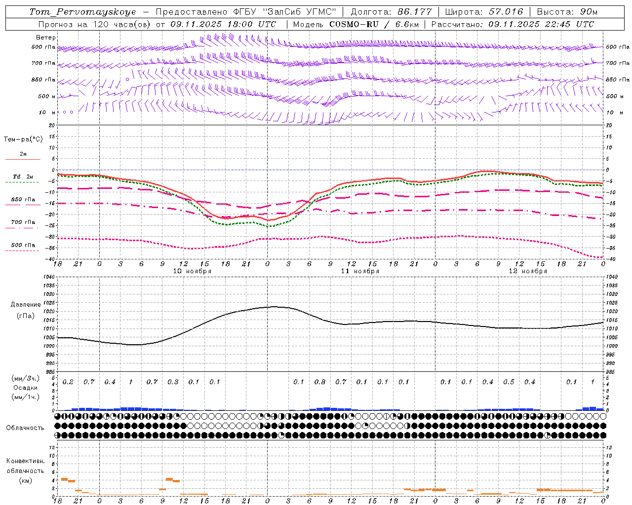Screen dimensions: 632x505
Task: Click the '(мм/1ч.)' unit label
Action: click(x=25, y=397)
